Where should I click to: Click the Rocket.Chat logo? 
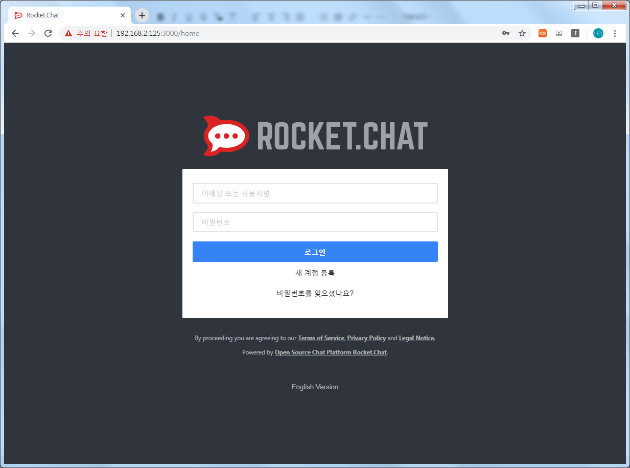coord(315,136)
